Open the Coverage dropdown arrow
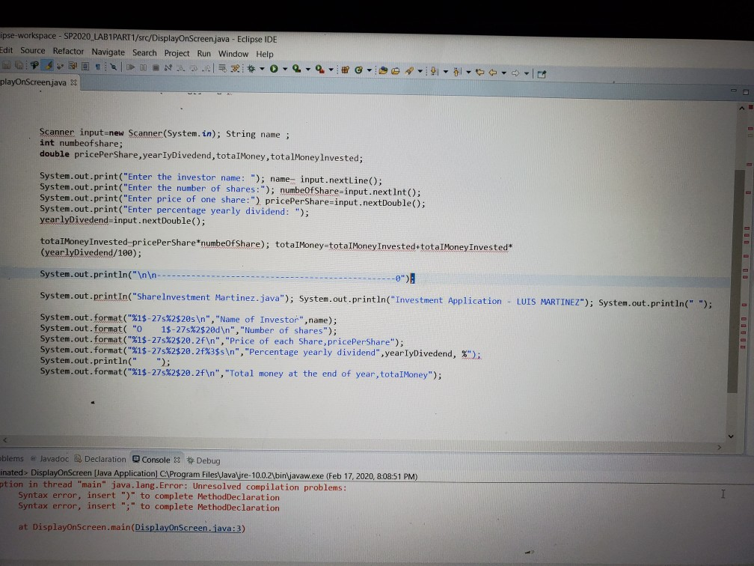 [x=307, y=70]
